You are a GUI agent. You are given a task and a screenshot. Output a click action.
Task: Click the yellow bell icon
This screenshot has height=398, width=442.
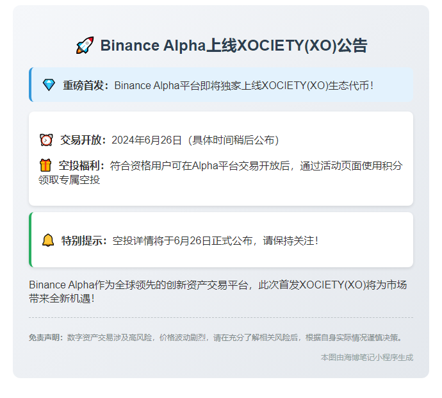point(48,240)
